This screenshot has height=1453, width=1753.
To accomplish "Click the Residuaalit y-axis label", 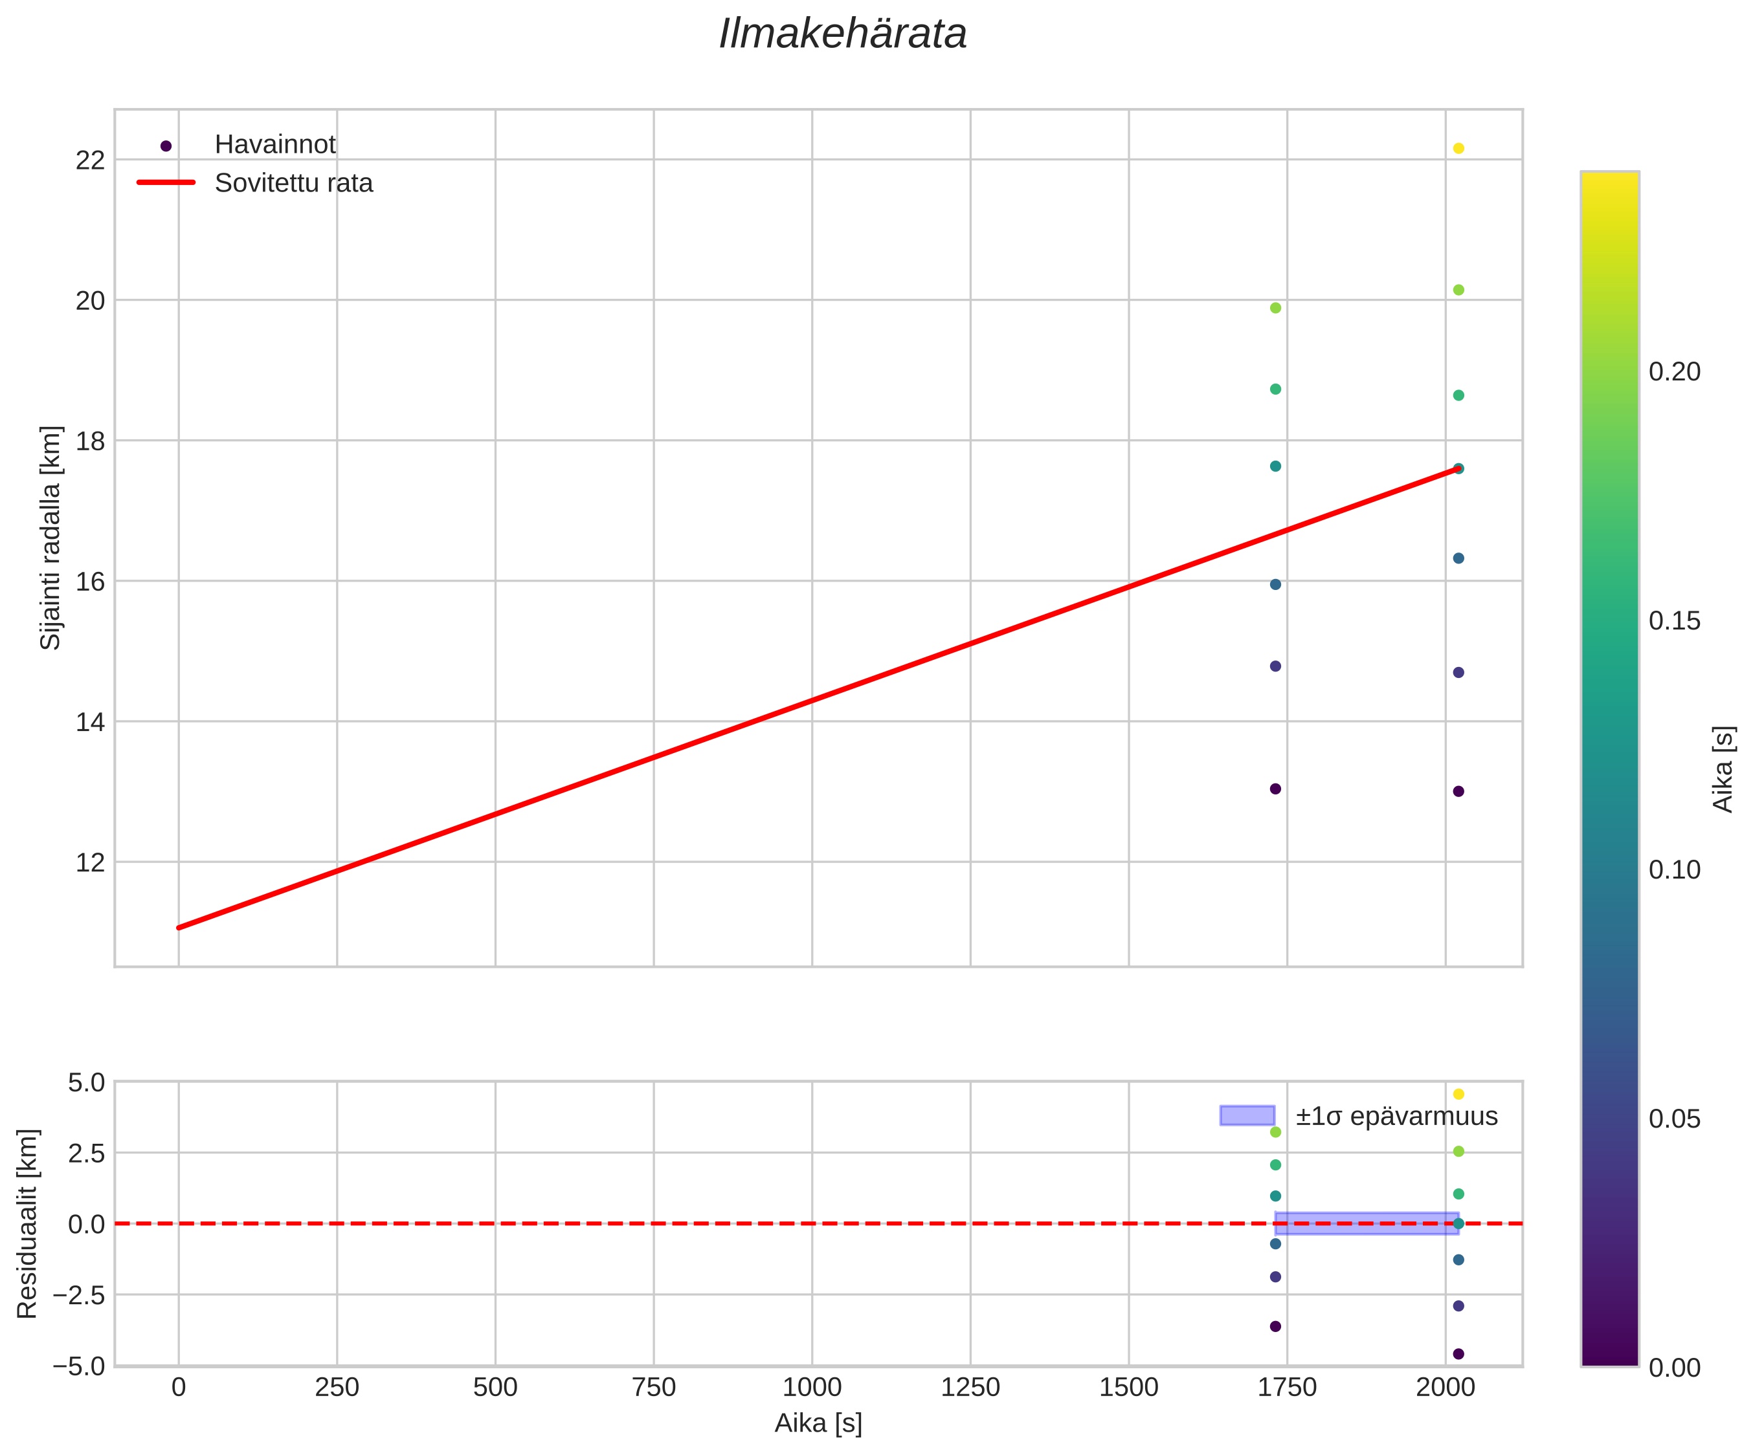I will tap(28, 1223).
